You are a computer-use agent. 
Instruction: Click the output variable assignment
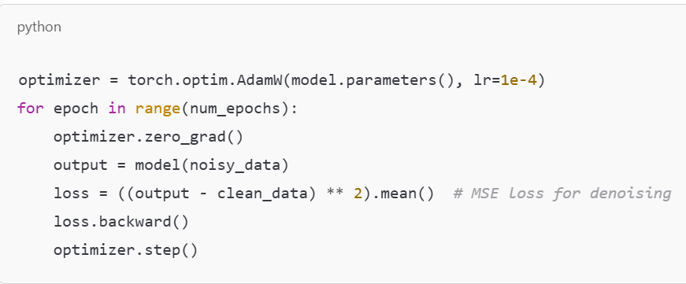pos(80,165)
